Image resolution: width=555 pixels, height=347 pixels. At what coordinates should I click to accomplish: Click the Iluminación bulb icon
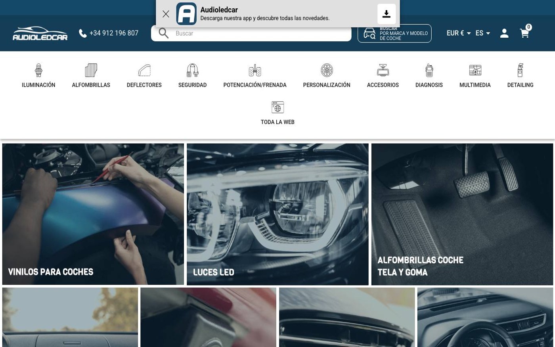click(38, 70)
